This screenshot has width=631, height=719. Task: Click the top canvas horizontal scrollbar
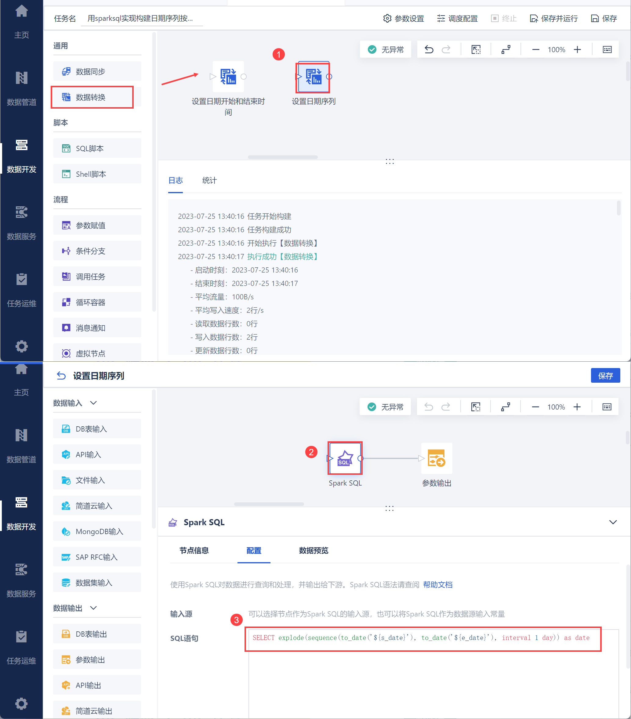click(x=283, y=157)
